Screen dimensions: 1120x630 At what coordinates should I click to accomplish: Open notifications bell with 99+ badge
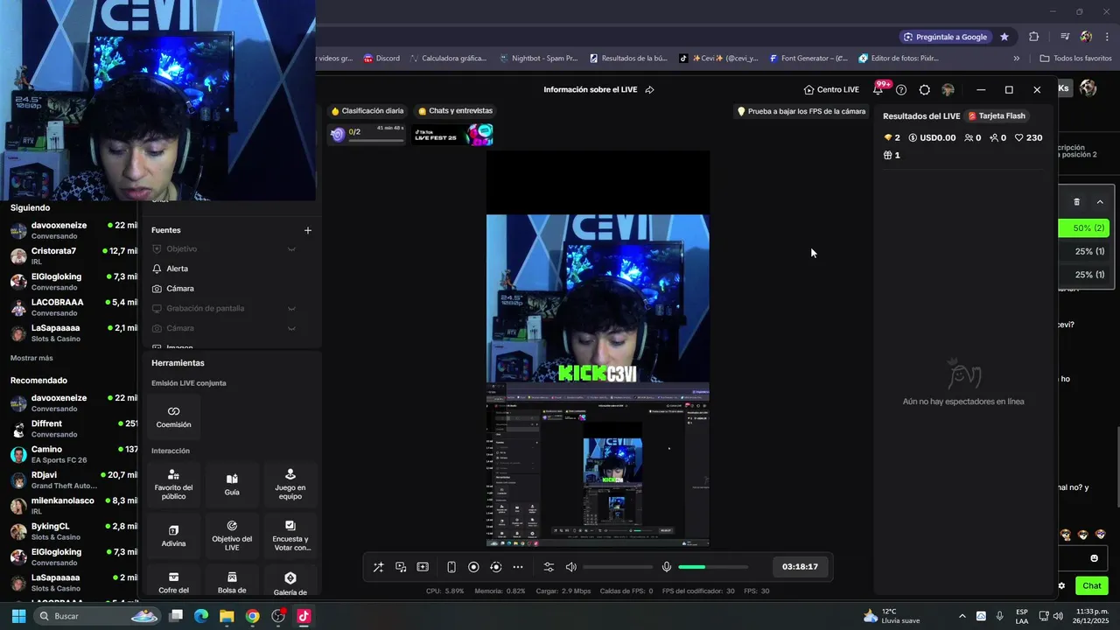pos(878,89)
